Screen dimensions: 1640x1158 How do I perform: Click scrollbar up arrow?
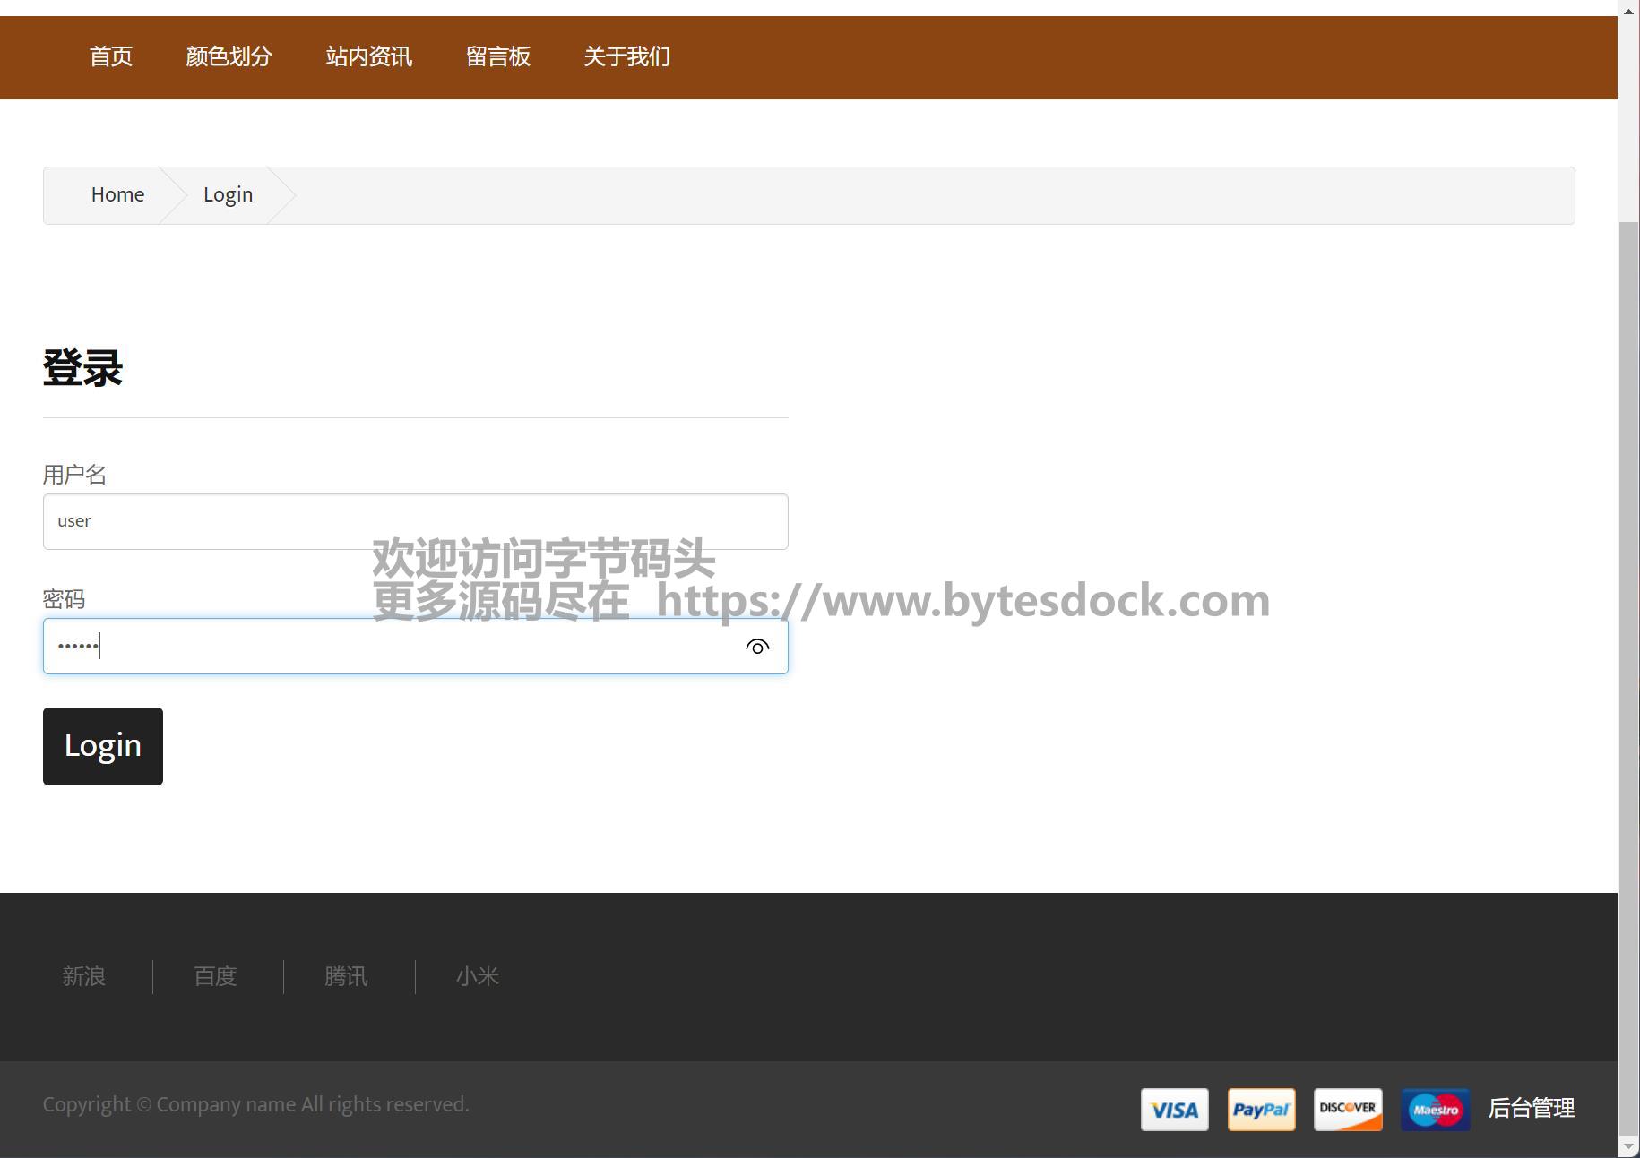pyautogui.click(x=1628, y=11)
